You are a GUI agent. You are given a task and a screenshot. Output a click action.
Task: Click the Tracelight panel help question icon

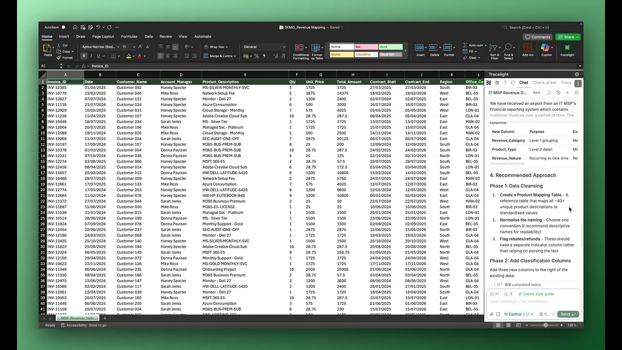tap(505, 83)
